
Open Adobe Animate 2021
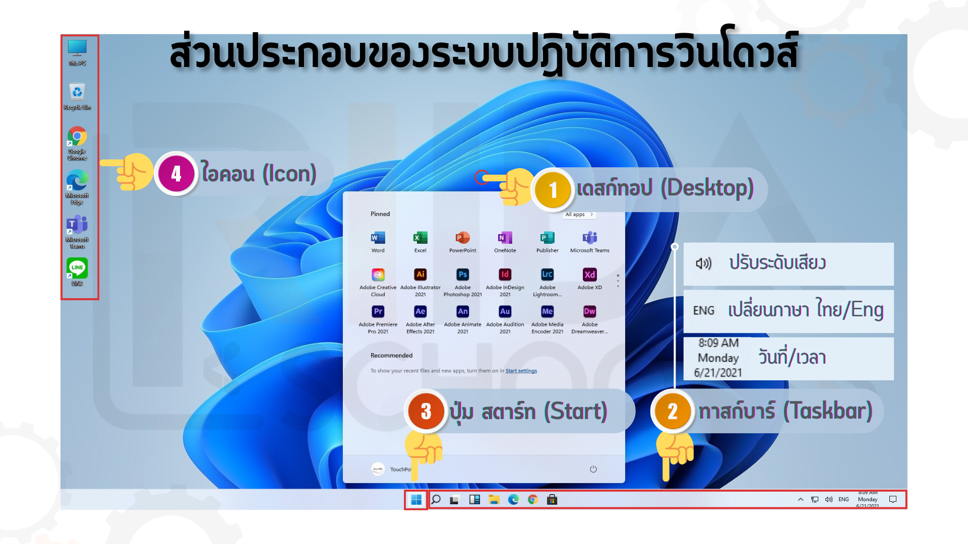click(x=463, y=320)
